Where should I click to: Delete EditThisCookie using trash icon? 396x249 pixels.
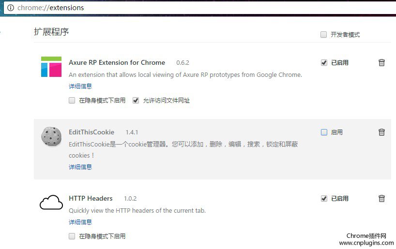[381, 132]
